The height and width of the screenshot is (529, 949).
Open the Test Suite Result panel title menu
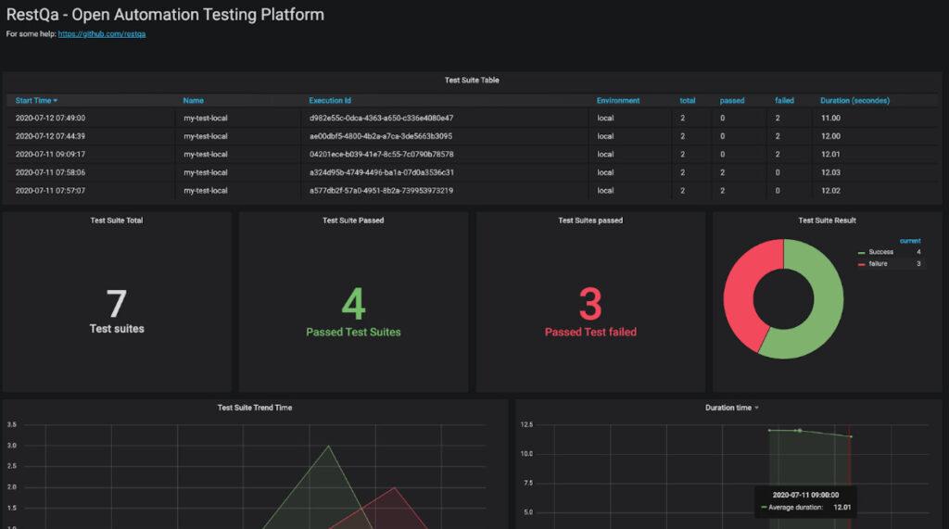827,220
